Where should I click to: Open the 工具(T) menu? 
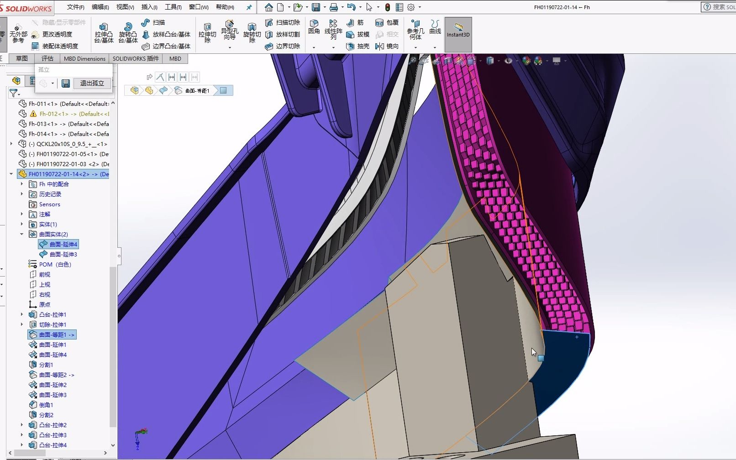pyautogui.click(x=173, y=7)
